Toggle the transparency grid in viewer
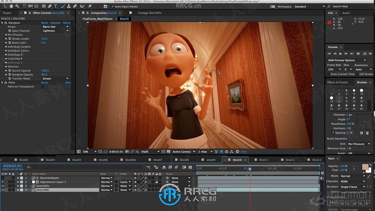 coord(168,152)
